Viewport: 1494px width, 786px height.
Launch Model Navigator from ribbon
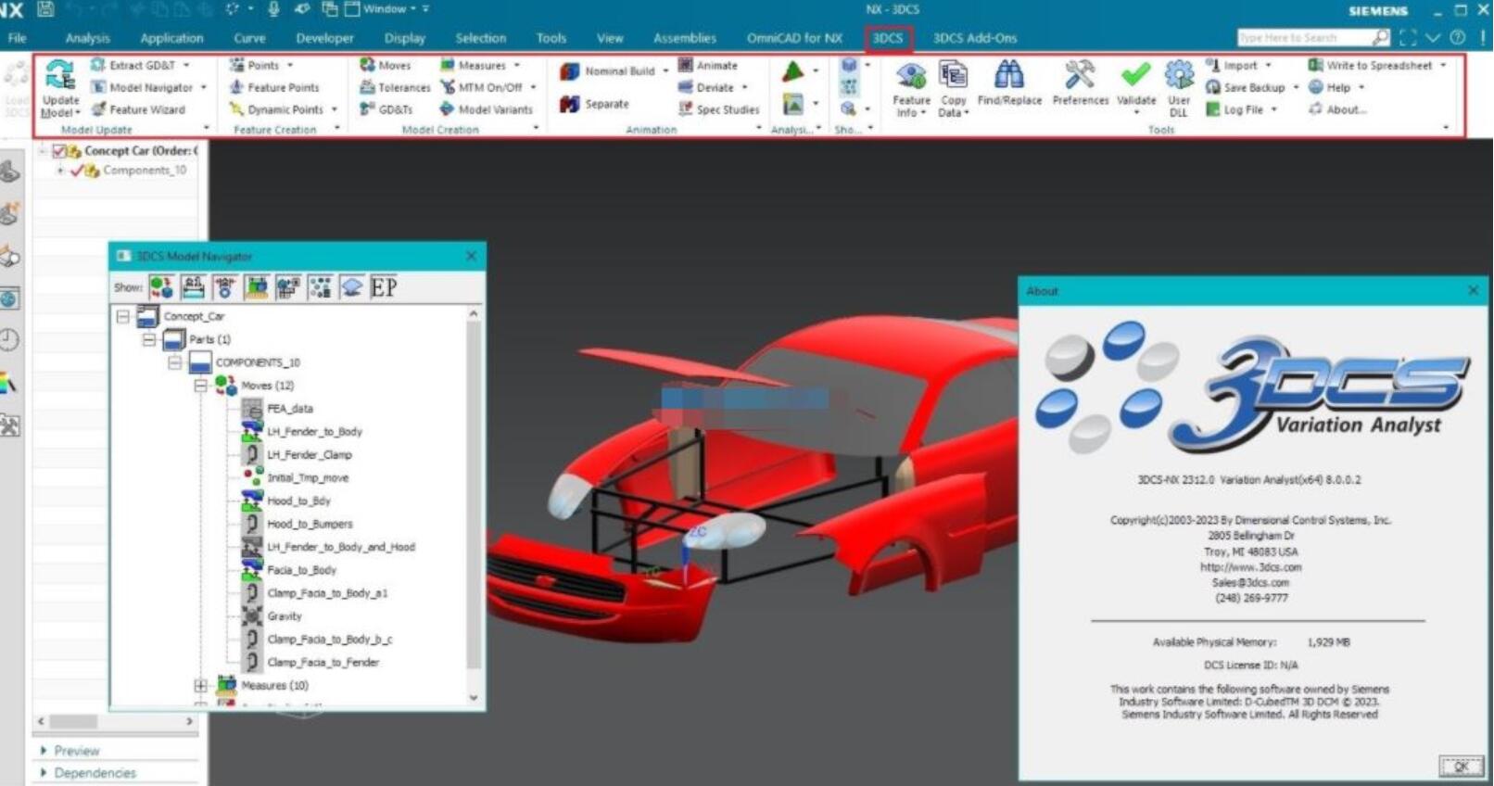[x=149, y=87]
